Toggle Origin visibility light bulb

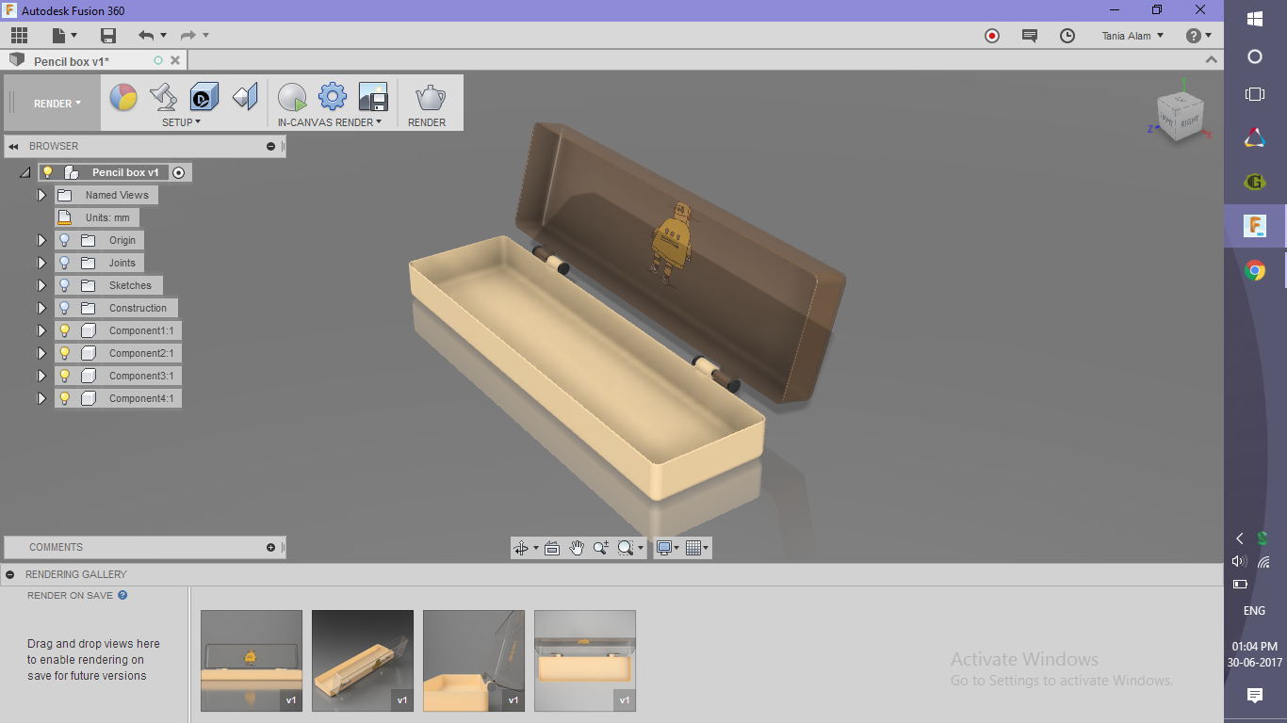point(64,240)
